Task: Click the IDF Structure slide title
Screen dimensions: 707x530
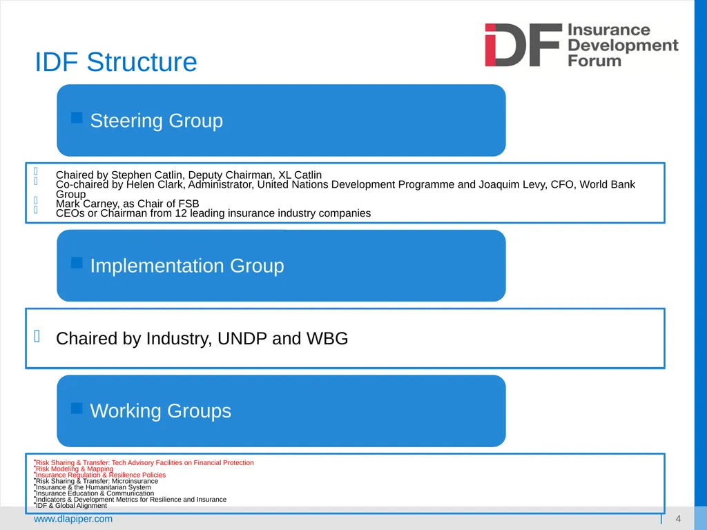Action: pyautogui.click(x=116, y=61)
